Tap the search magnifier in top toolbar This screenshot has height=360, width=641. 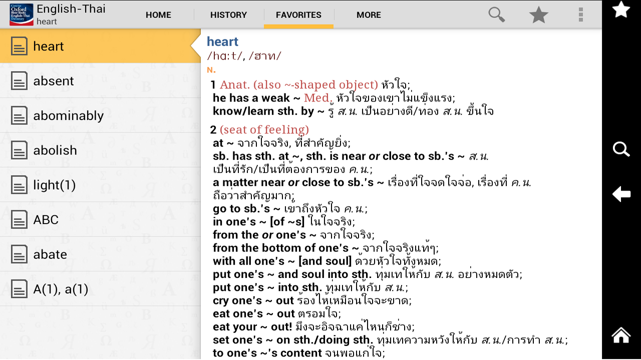496,15
